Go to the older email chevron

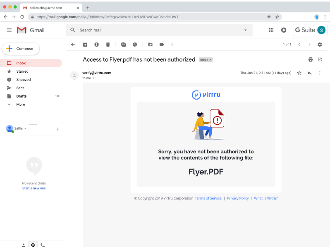tap(309, 45)
